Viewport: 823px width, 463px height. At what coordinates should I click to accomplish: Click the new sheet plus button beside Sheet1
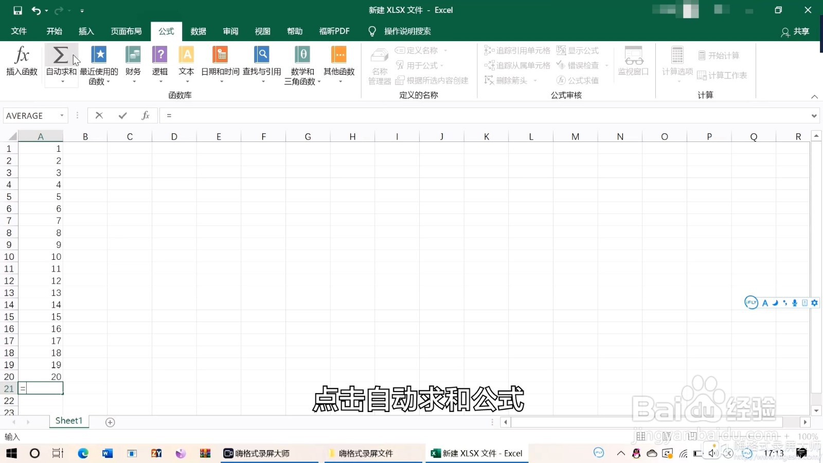pyautogui.click(x=110, y=421)
